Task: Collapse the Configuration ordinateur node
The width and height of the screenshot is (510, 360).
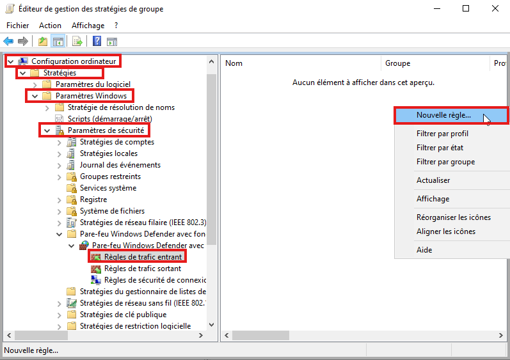Action: (10, 61)
